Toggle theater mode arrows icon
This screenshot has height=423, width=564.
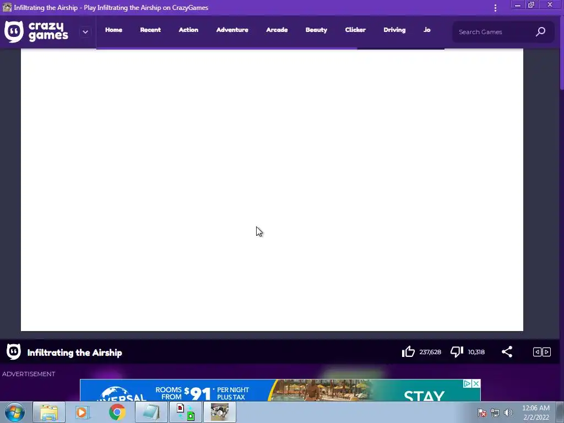coord(542,352)
